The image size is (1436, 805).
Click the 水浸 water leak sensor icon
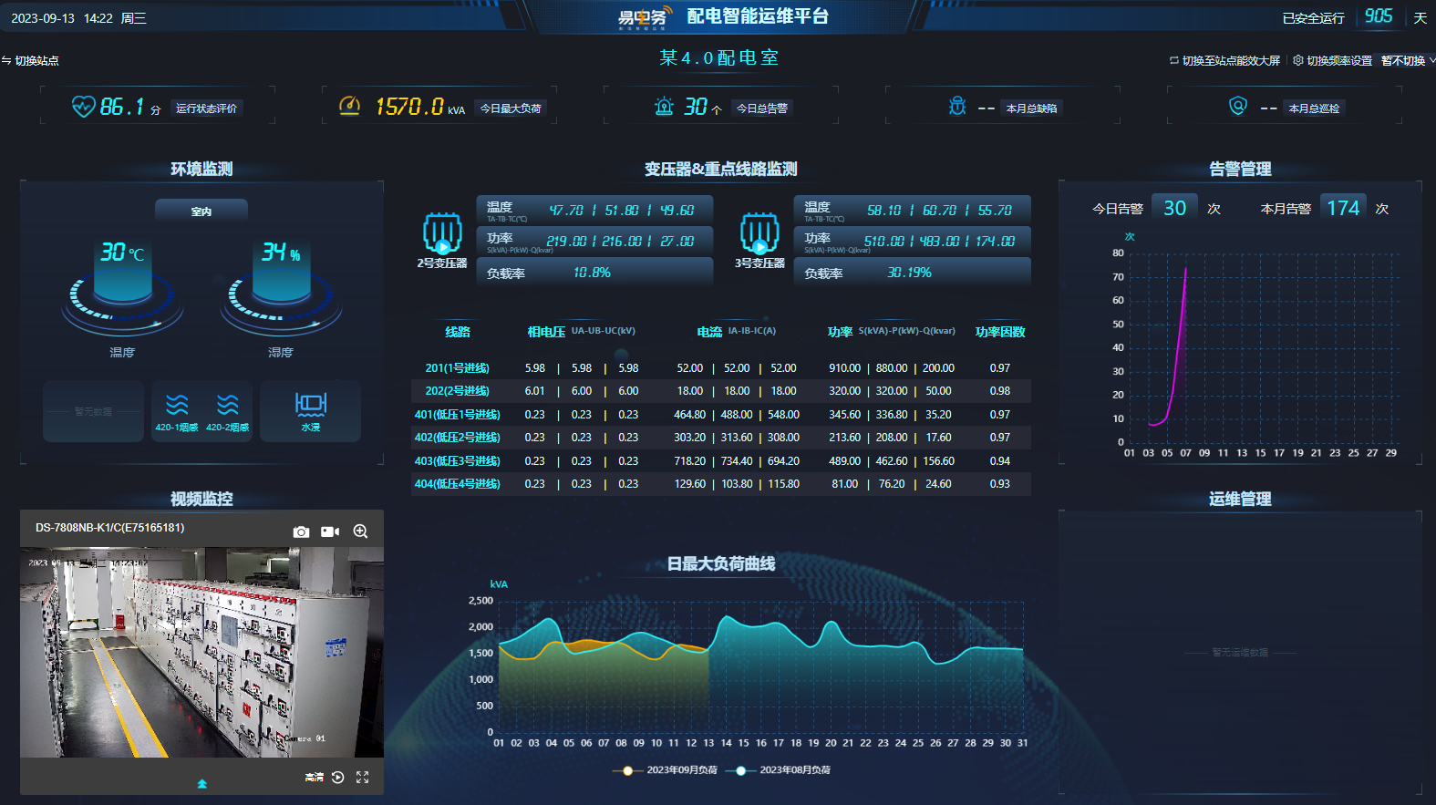(x=310, y=411)
